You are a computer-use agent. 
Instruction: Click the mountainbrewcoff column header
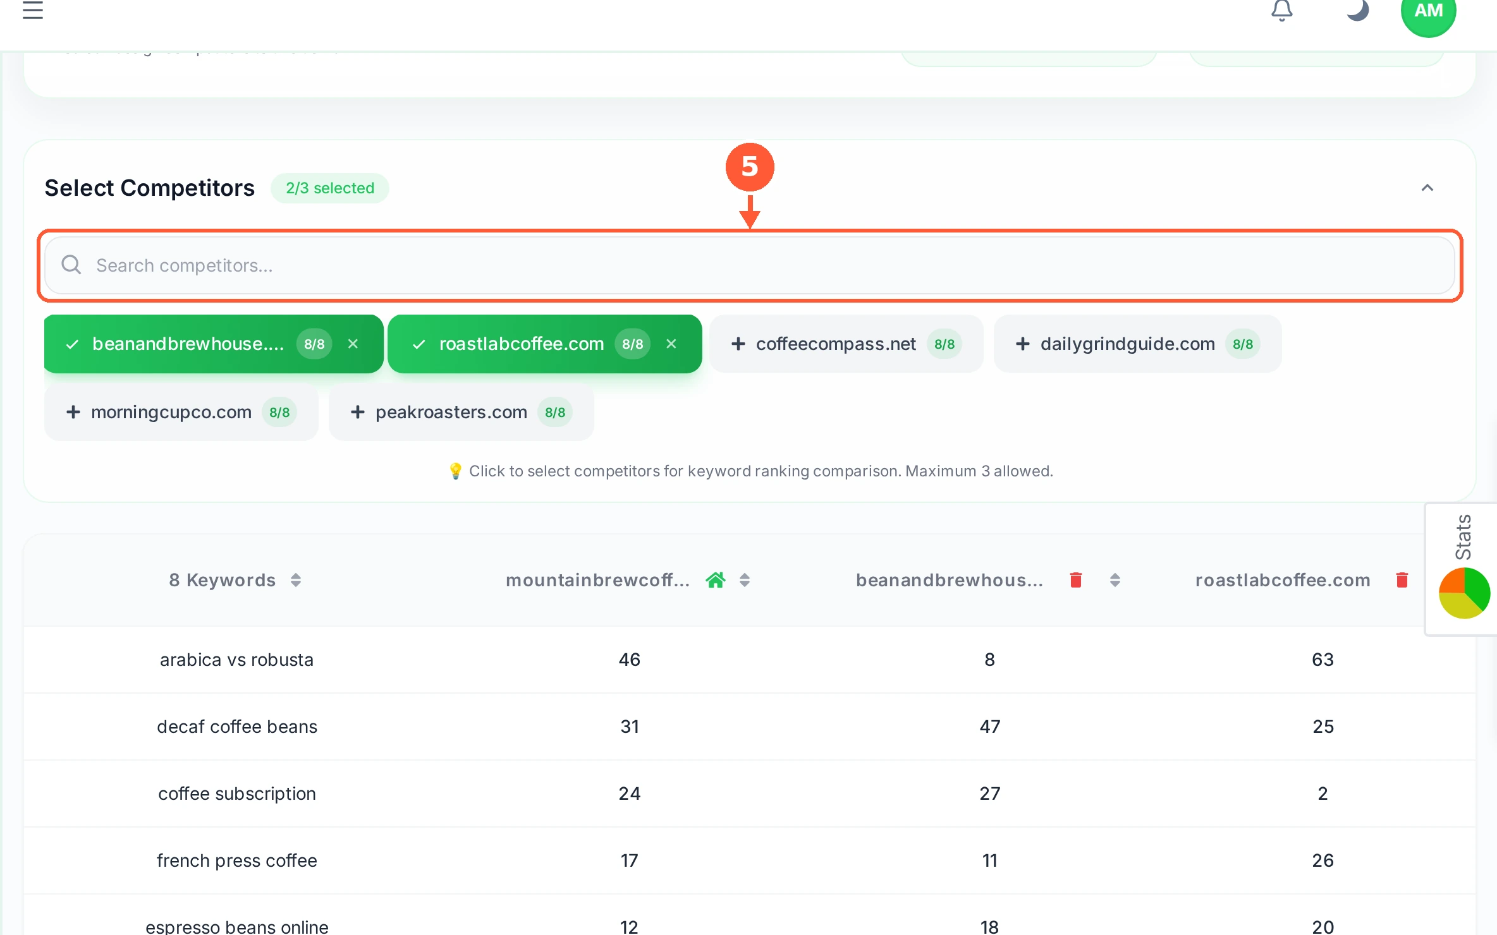point(597,580)
